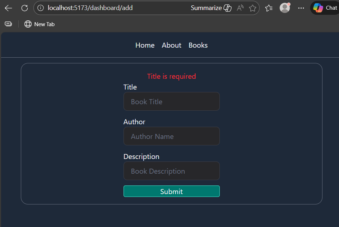Click the Title field label

click(130, 87)
